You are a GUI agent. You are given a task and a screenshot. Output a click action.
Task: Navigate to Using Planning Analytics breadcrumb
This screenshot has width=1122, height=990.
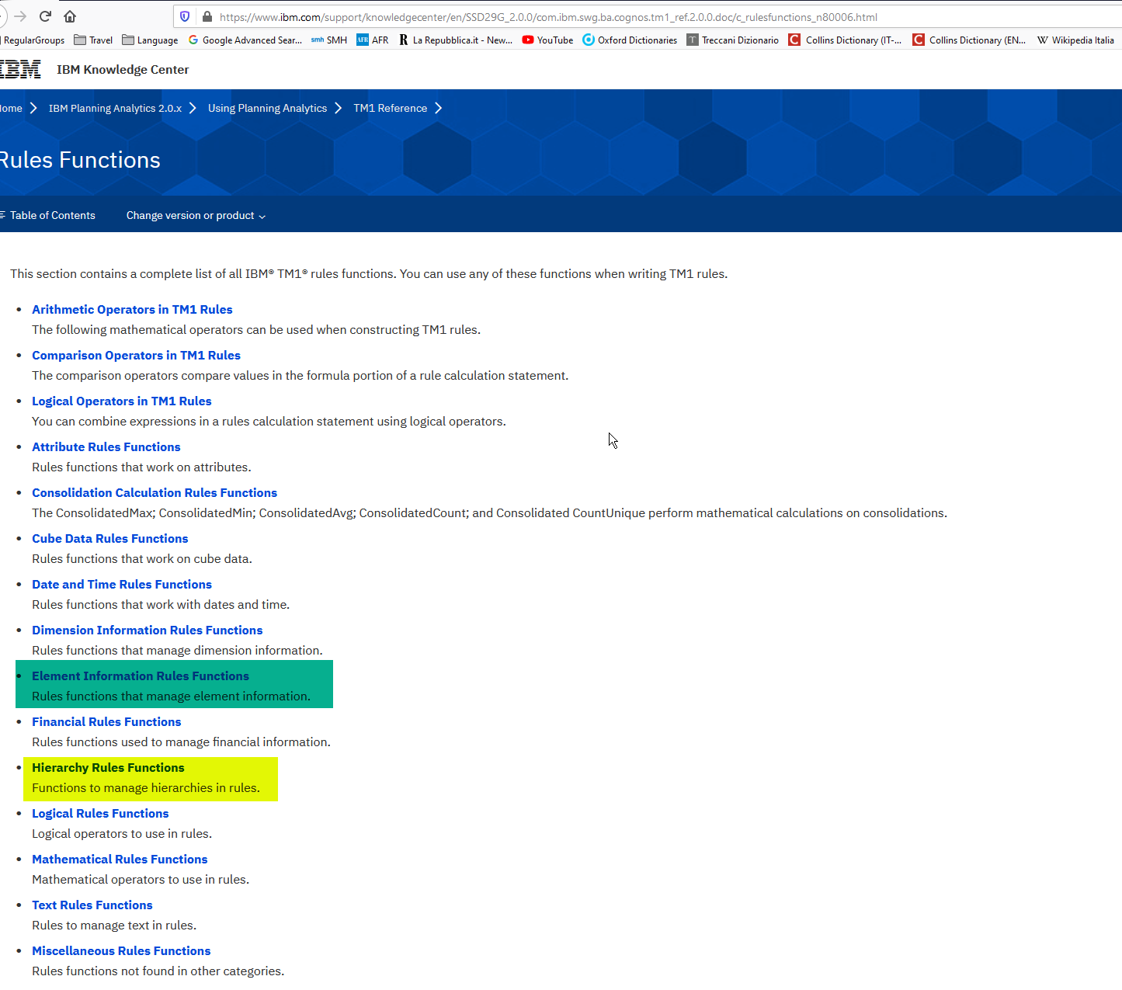pyautogui.click(x=267, y=108)
